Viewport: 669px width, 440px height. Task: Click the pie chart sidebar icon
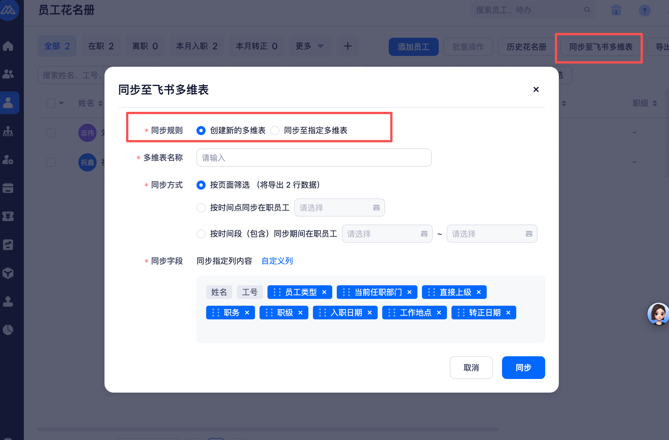pos(8,330)
